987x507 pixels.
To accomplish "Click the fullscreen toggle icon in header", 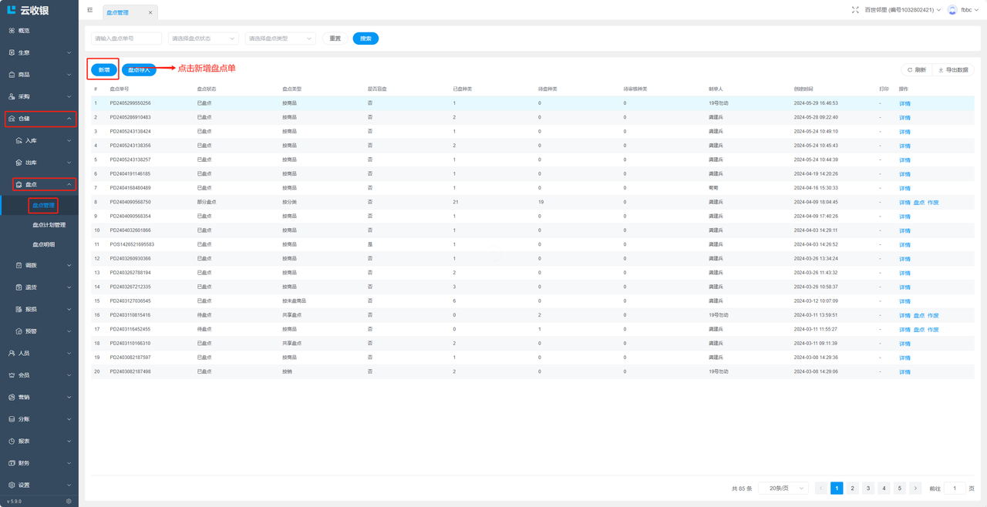I will 855,10.
